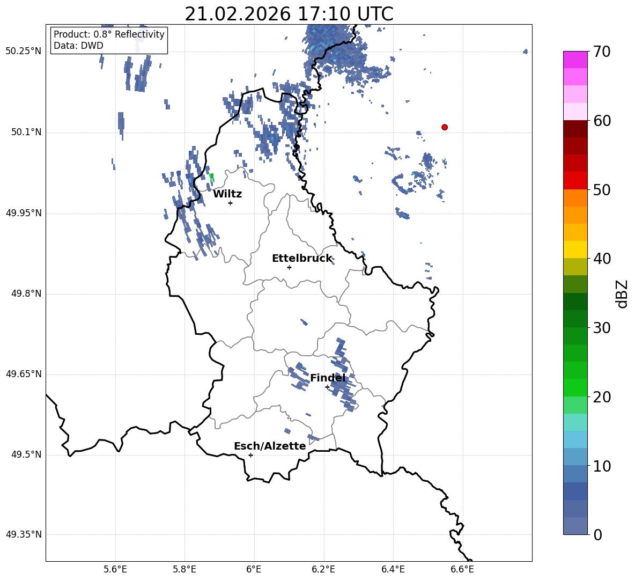Image resolution: width=635 pixels, height=580 pixels.
Task: Click the 6.2°E longitude label
Action: click(x=323, y=569)
